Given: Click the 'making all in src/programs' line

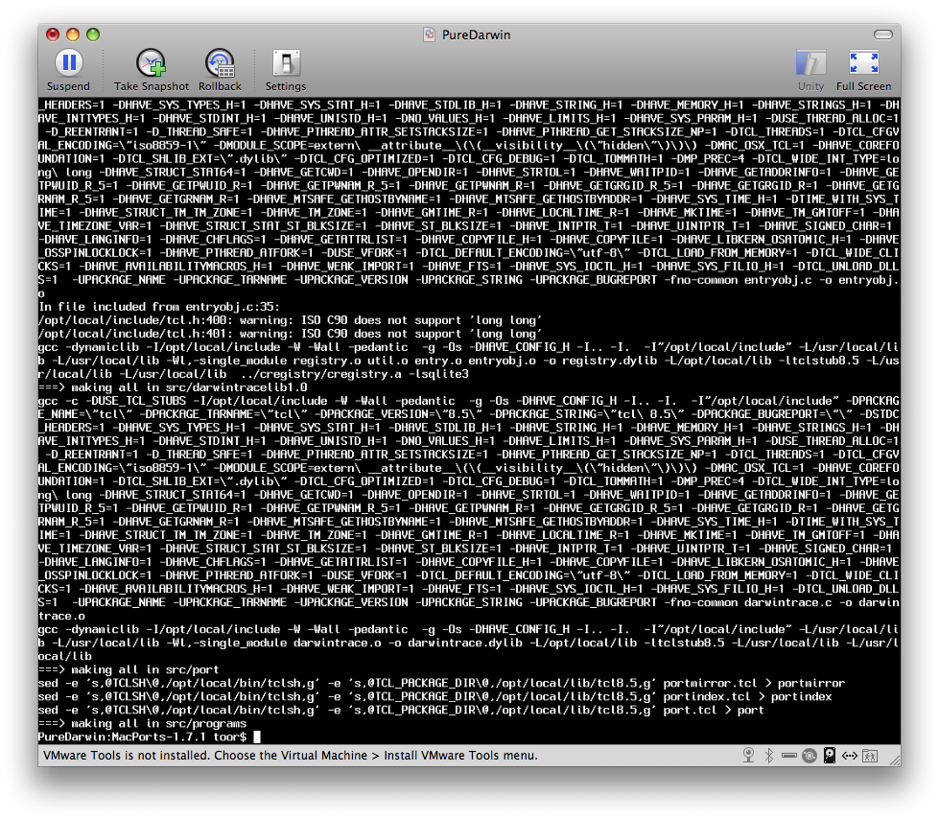Looking at the screenshot, I should pyautogui.click(x=143, y=724).
